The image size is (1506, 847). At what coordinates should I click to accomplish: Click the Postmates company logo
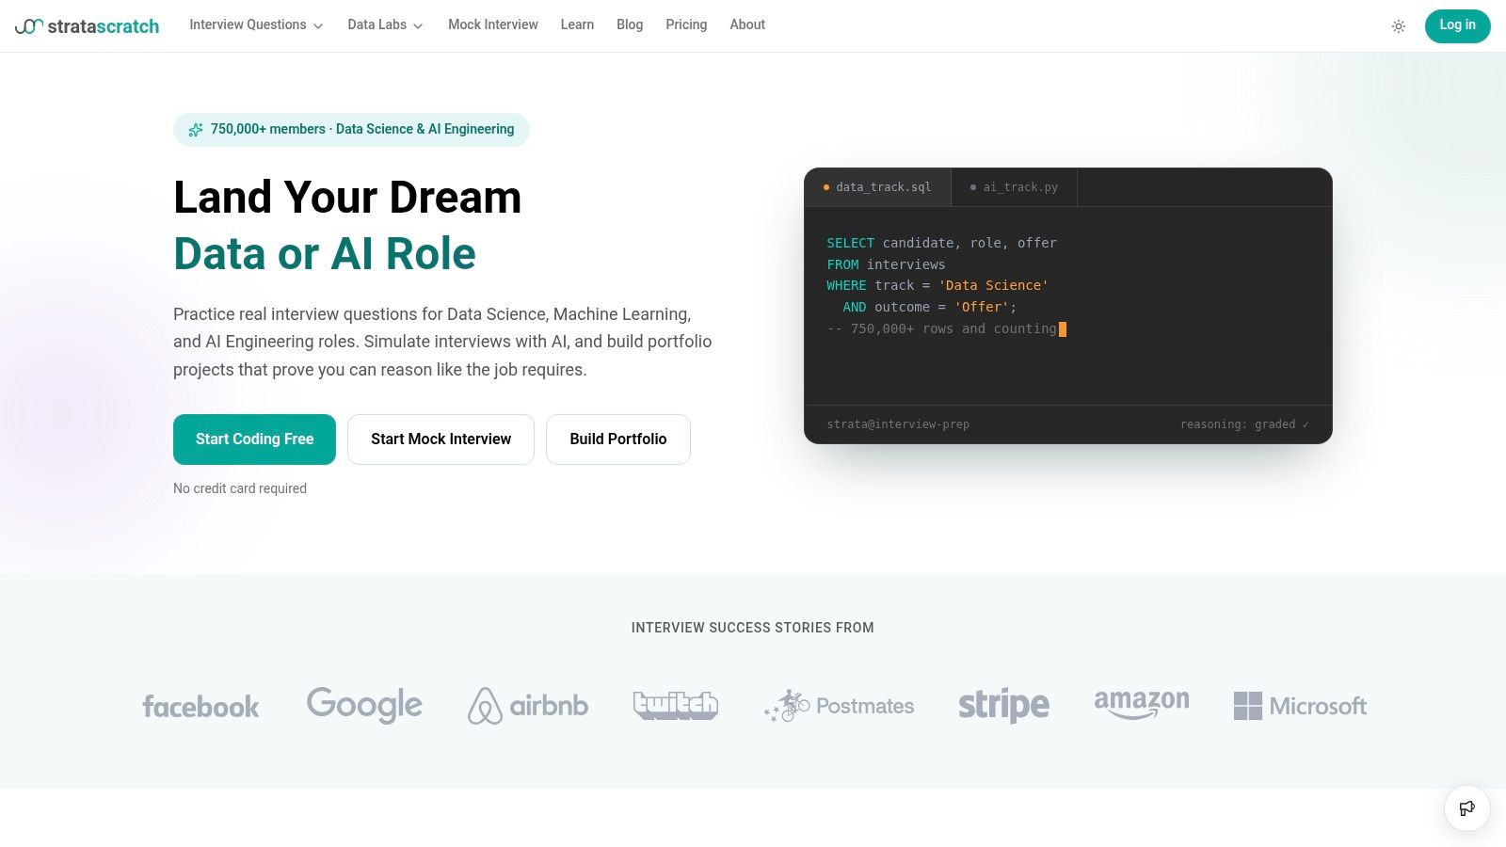(839, 706)
